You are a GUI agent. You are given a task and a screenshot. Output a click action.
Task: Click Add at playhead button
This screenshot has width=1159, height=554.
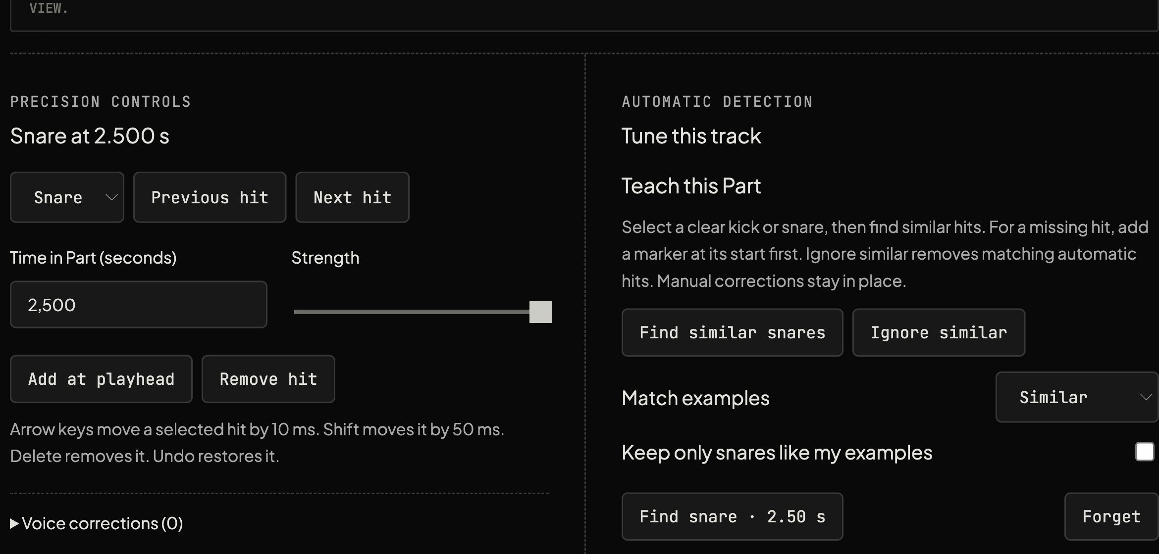[x=101, y=379]
